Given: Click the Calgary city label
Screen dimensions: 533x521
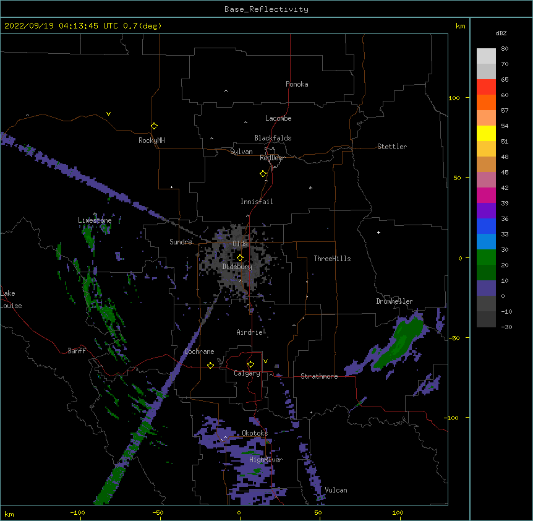Looking at the screenshot, I should (247, 373).
